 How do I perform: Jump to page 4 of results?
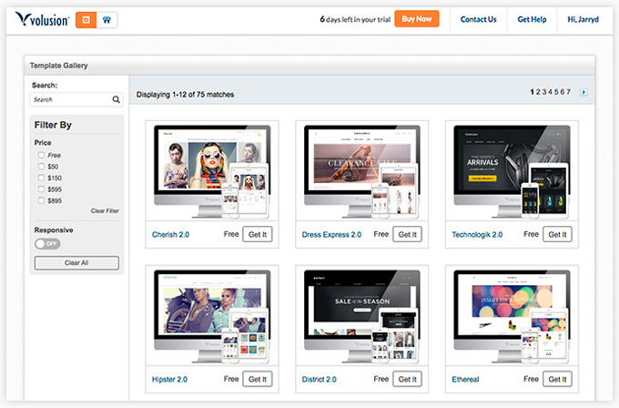tap(550, 92)
